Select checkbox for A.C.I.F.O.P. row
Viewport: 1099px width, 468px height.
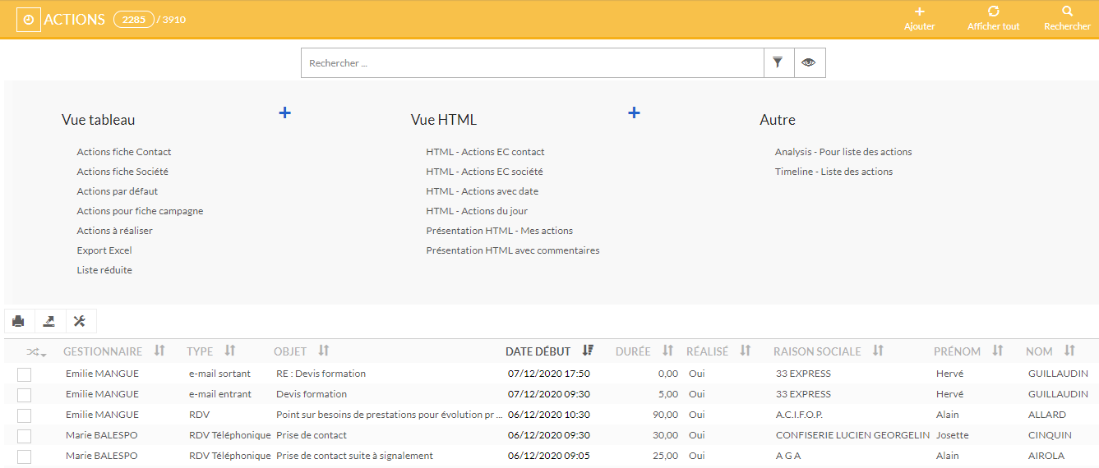24,415
